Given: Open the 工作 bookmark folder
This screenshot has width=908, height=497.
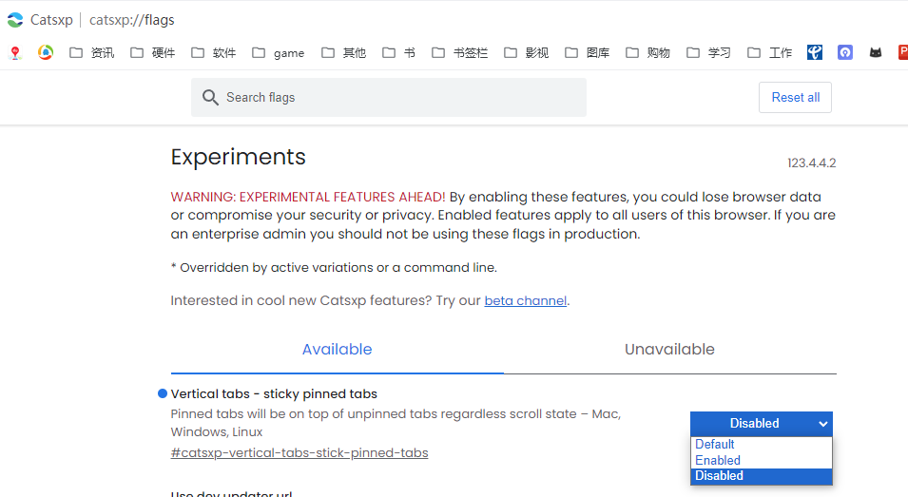Looking at the screenshot, I should [x=769, y=53].
